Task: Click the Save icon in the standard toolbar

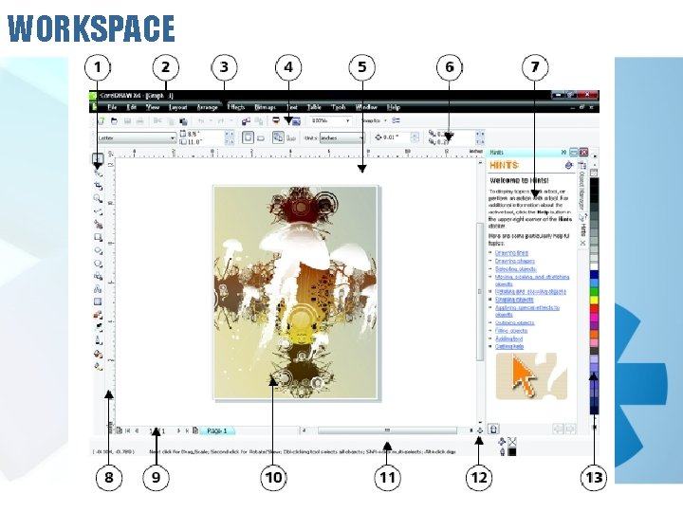Action: [x=128, y=121]
